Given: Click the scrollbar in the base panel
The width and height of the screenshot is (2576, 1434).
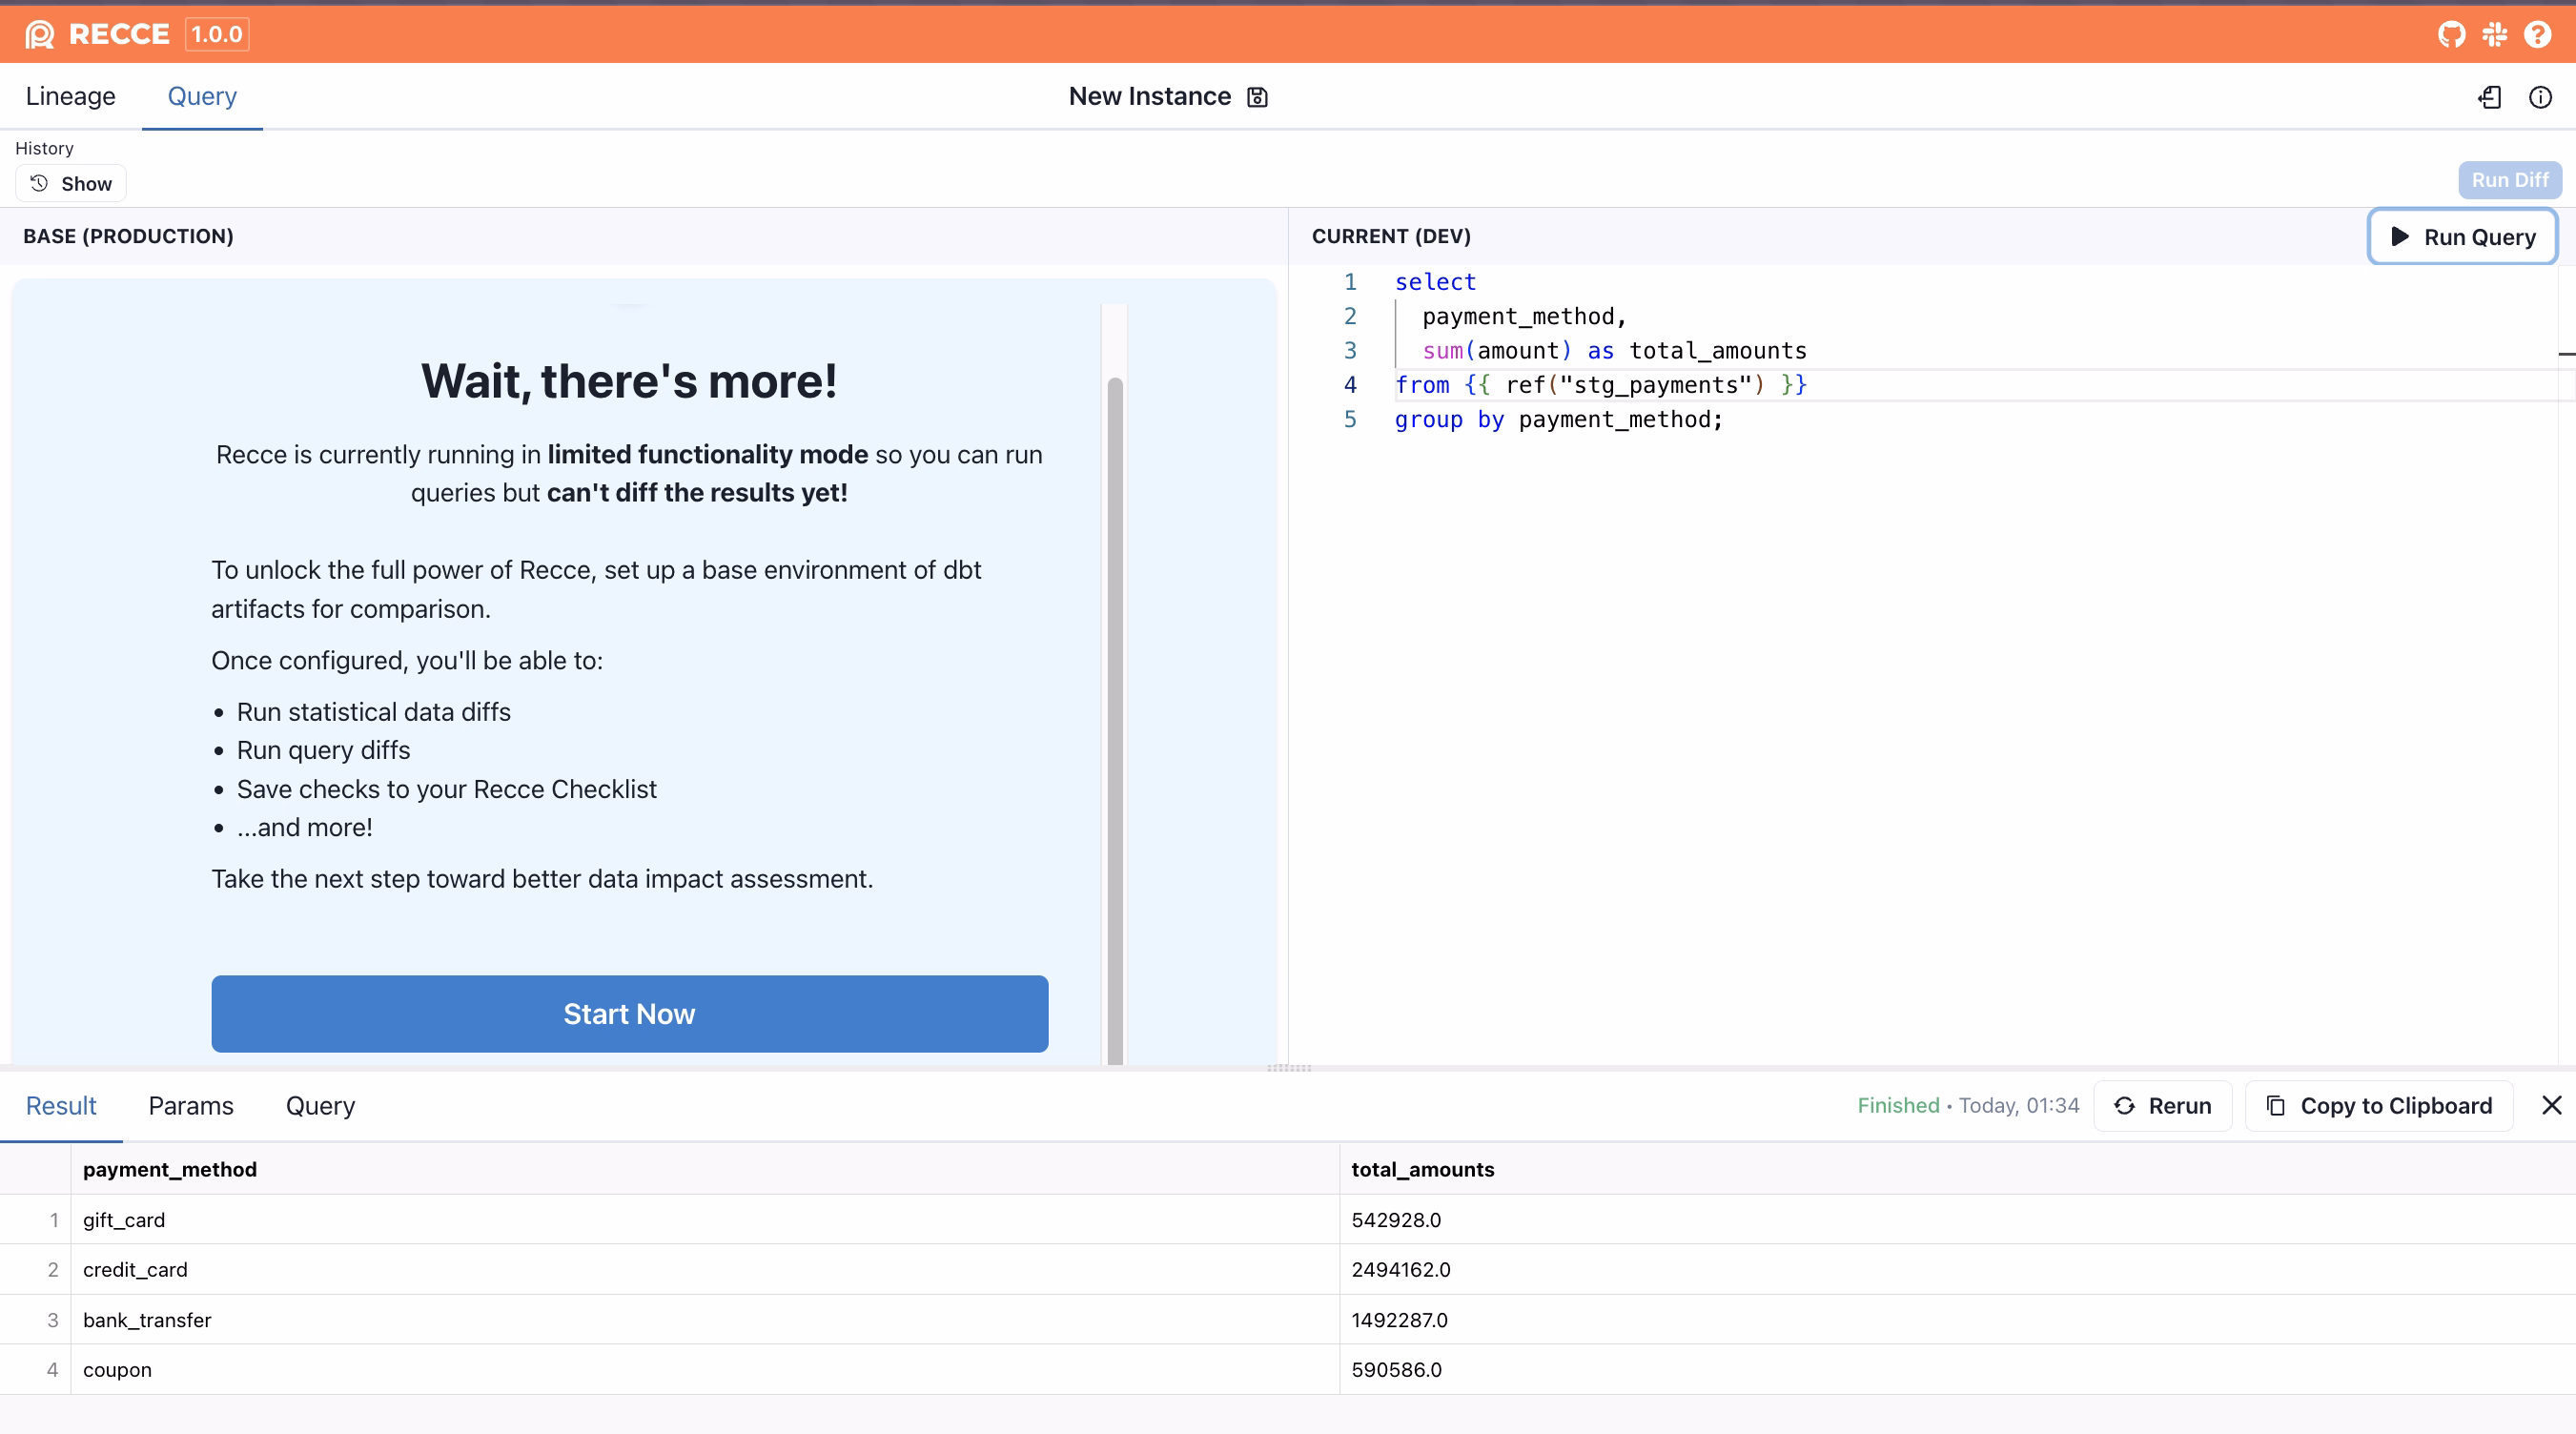Looking at the screenshot, I should click(1115, 720).
